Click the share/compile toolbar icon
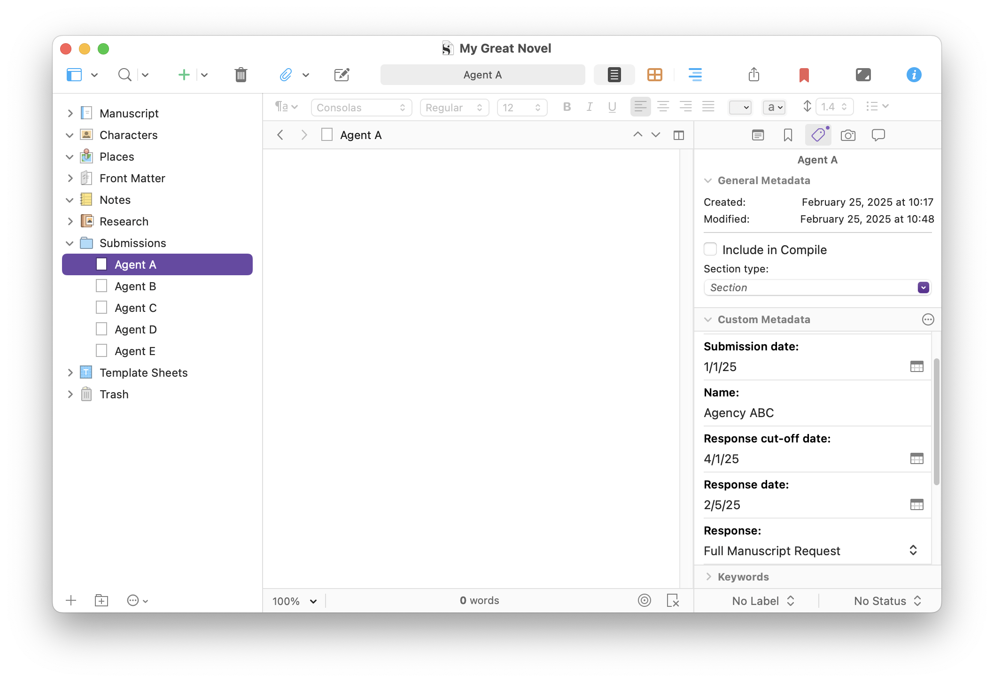 (x=753, y=75)
